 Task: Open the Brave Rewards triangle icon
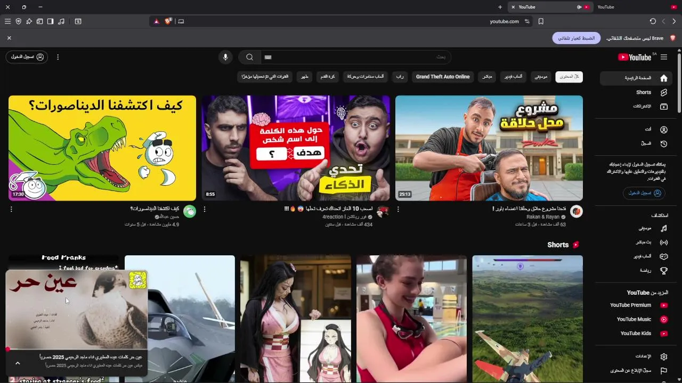click(157, 21)
